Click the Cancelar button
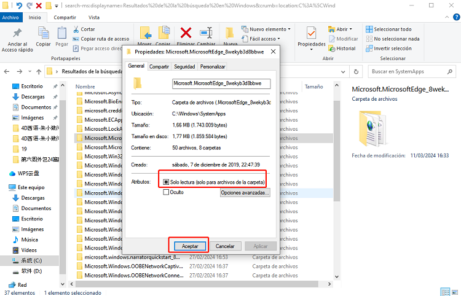461x296 pixels. 225,246
